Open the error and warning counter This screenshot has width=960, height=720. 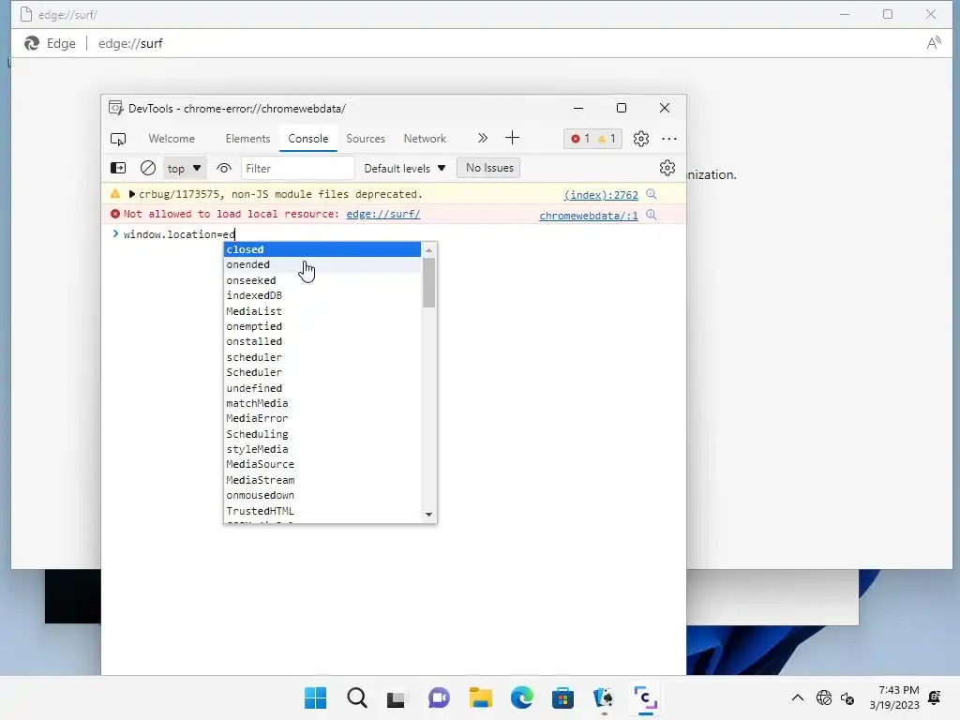[592, 139]
